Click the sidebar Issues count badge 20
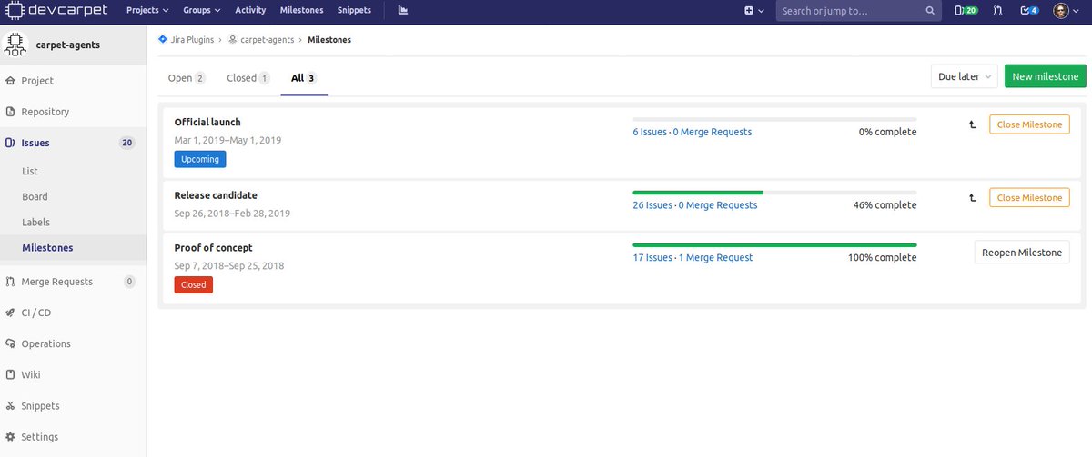 tap(127, 143)
